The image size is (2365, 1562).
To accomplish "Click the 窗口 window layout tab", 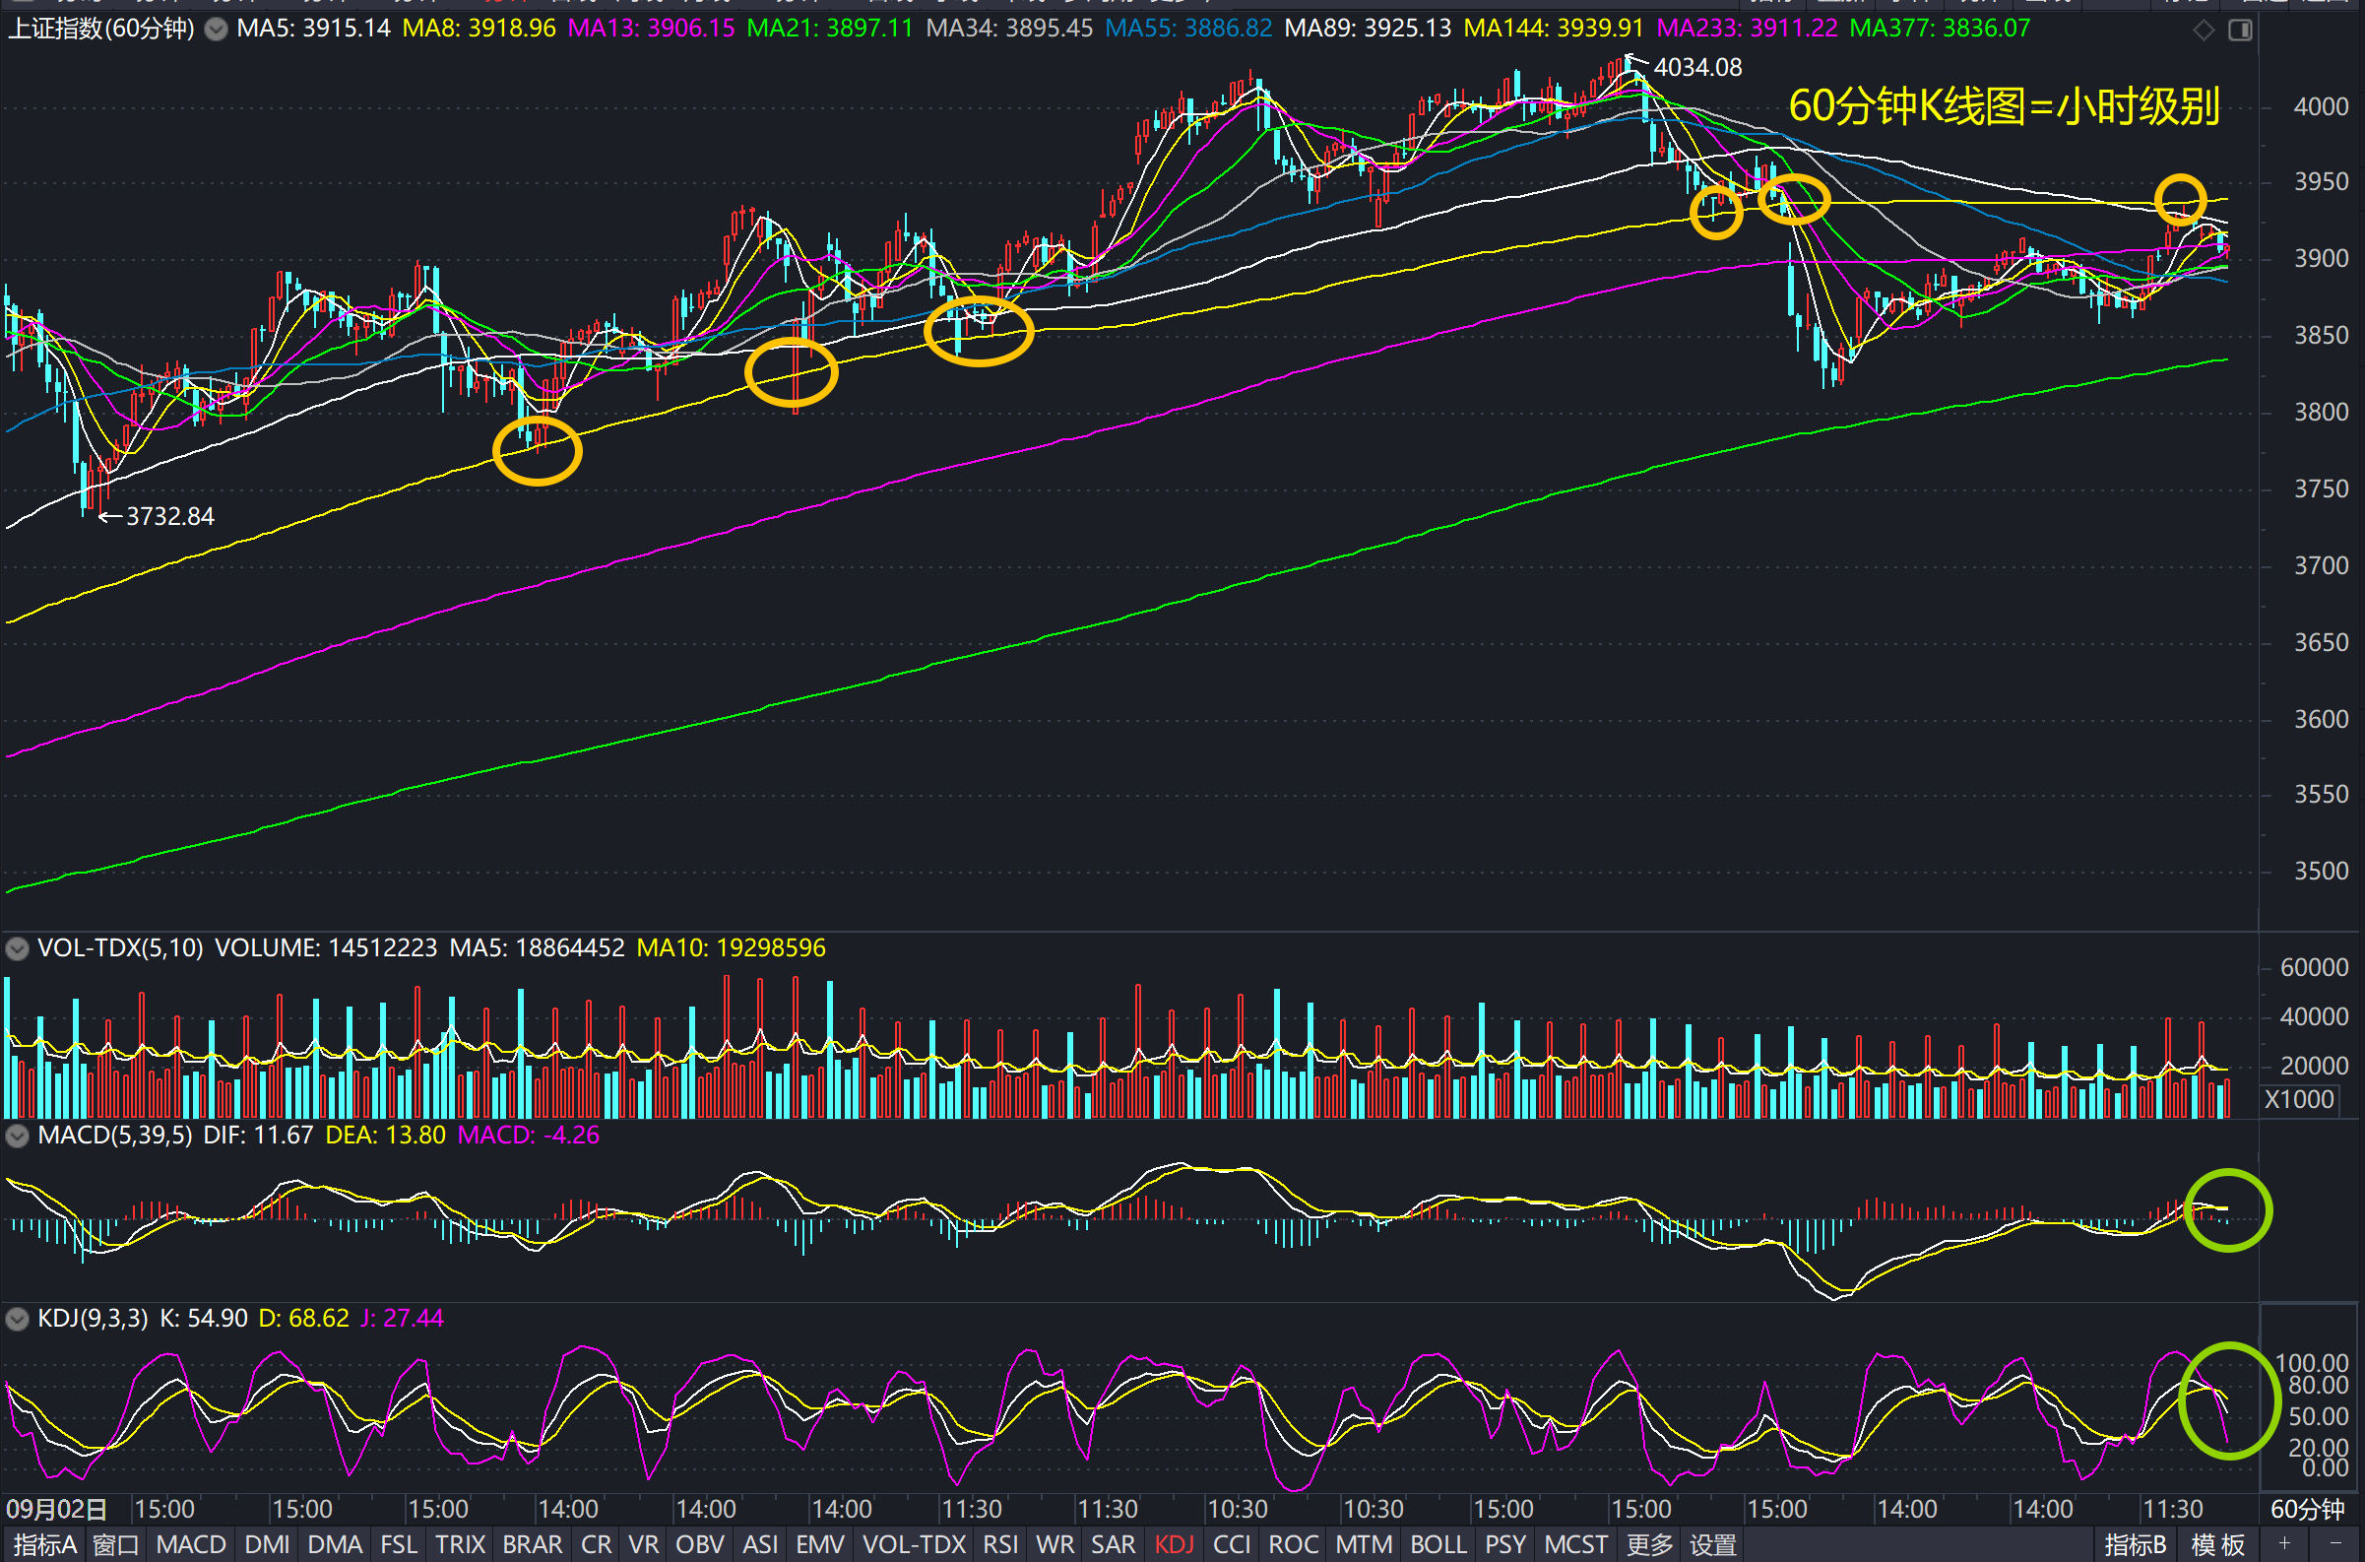I will pos(115,1545).
